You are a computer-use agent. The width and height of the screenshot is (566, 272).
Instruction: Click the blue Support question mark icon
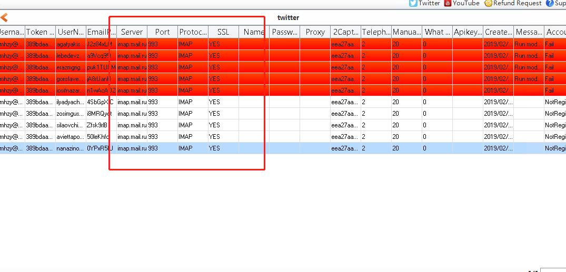[x=550, y=3]
